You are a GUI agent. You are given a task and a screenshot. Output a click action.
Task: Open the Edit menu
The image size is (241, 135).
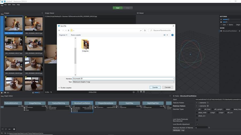(9, 5)
